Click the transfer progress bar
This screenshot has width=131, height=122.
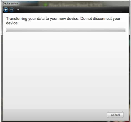click(x=66, y=30)
